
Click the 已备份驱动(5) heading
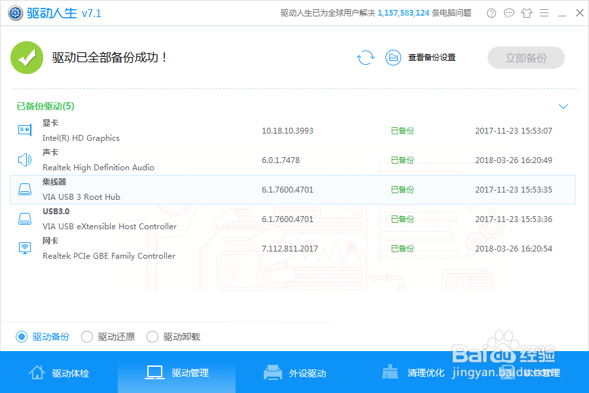click(45, 106)
